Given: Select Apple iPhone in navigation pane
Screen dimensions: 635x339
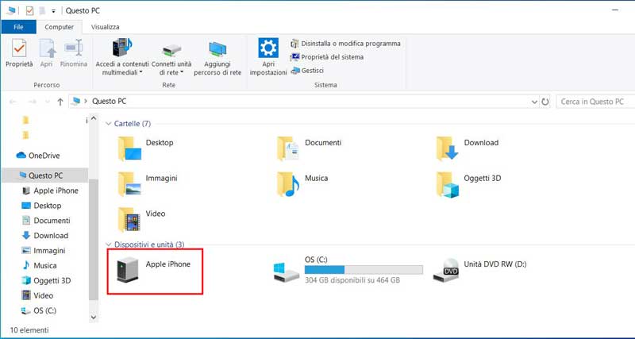Looking at the screenshot, I should point(50,191).
